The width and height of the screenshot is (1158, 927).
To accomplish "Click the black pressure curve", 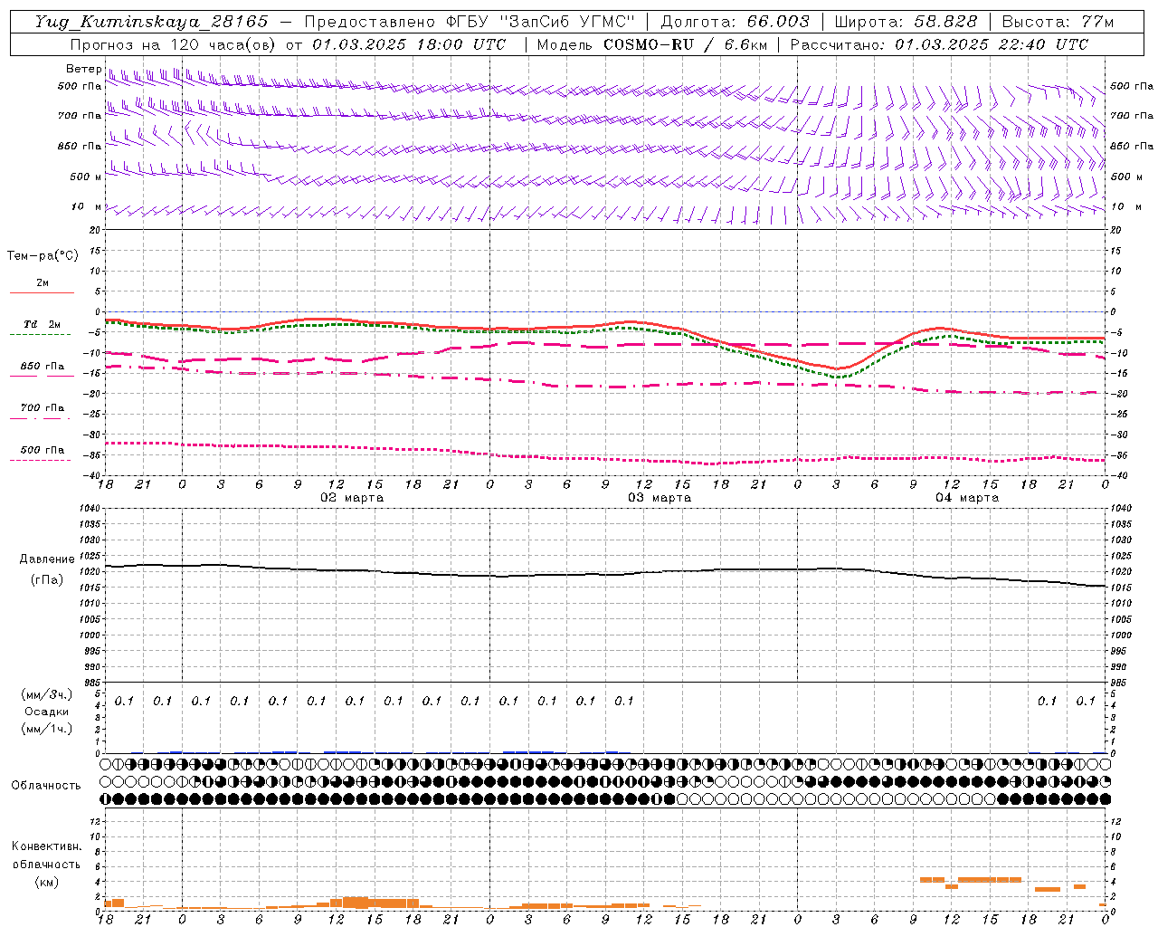I will click(x=605, y=574).
